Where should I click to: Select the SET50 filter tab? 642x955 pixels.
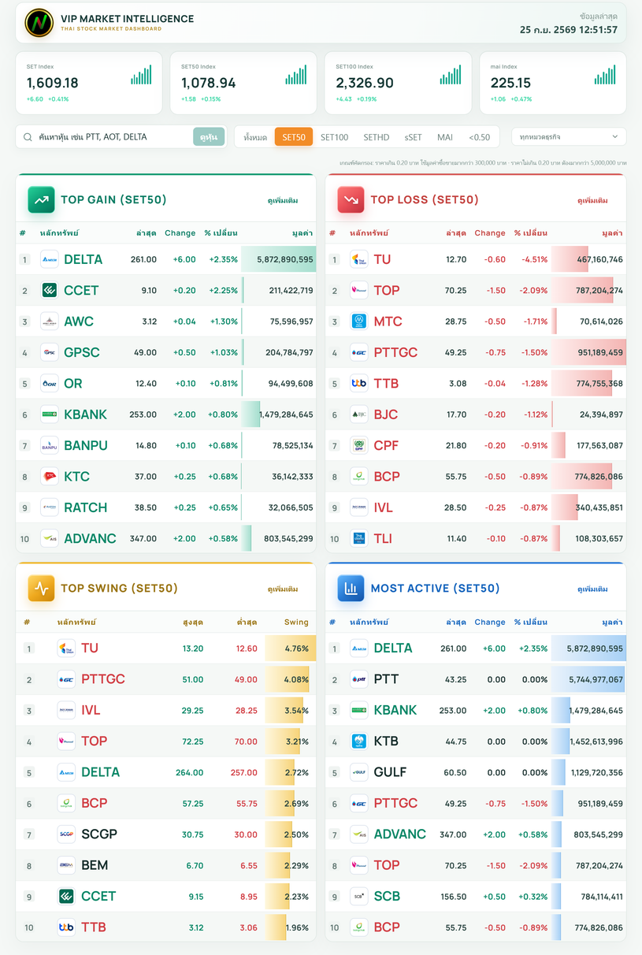click(x=294, y=137)
